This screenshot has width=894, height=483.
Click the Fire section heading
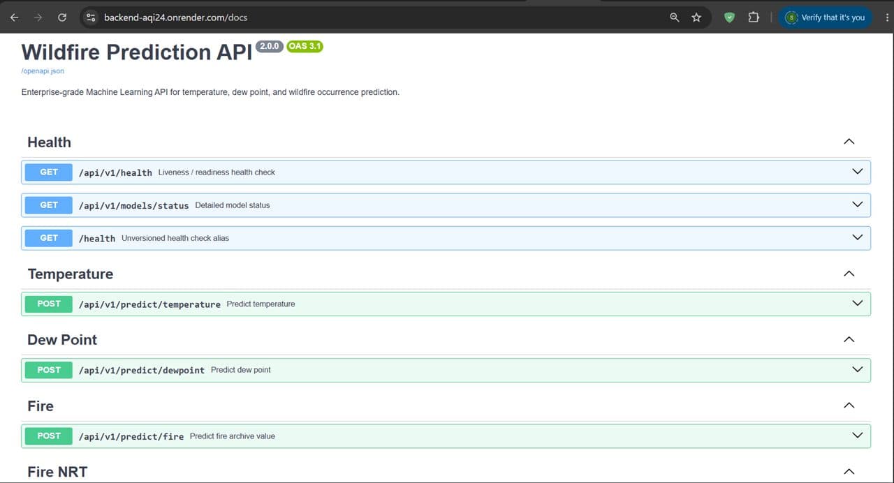pyautogui.click(x=41, y=406)
